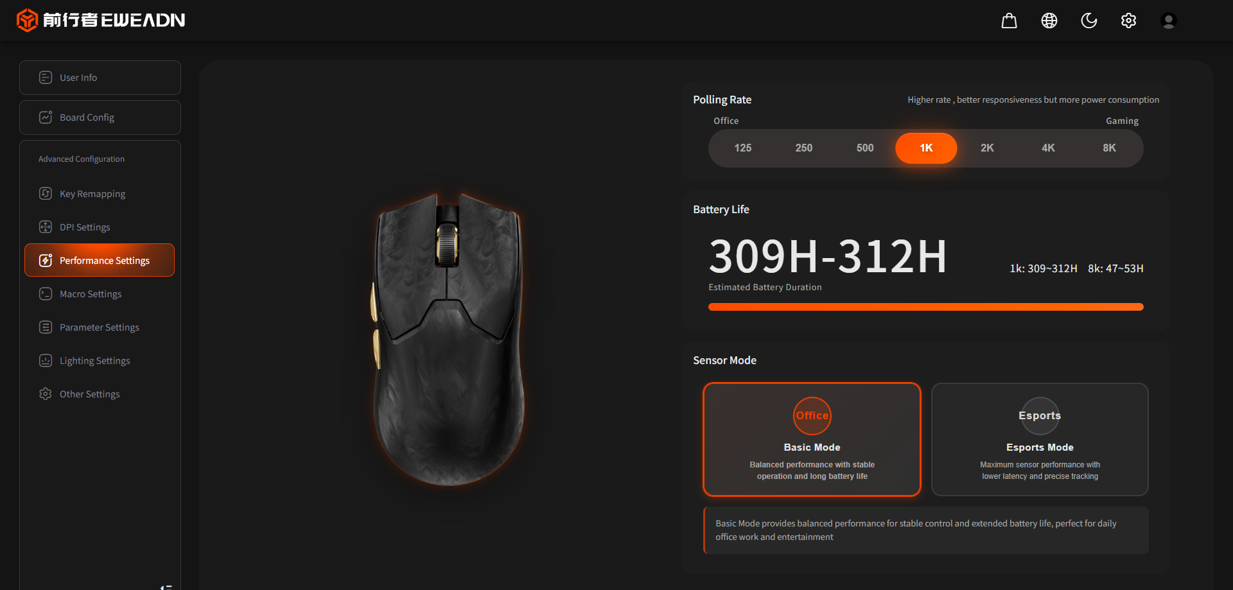Click the User Info button
Screen dimensions: 1233x590
point(100,78)
